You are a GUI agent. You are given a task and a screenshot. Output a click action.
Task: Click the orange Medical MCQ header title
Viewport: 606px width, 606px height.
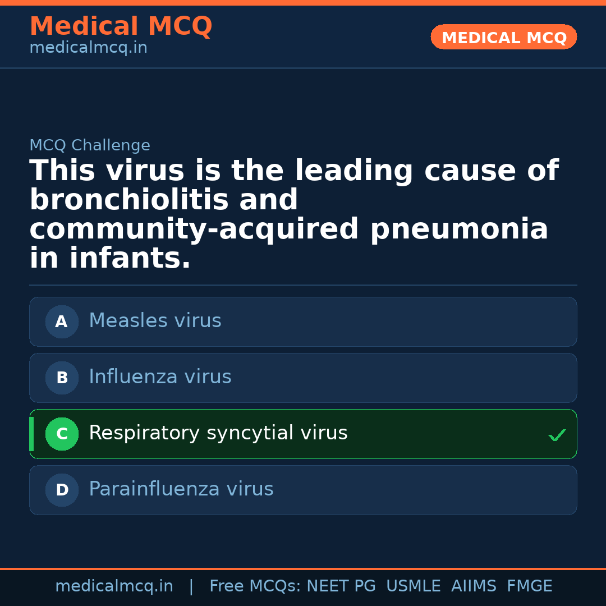[121, 26]
